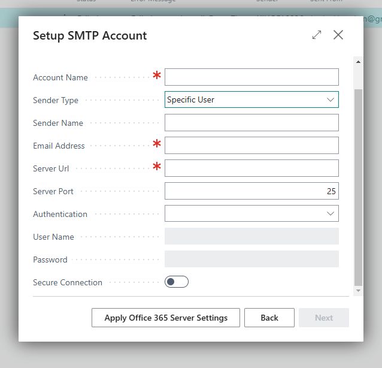Open the Authentication dropdown
The height and width of the screenshot is (368, 382).
tap(251, 213)
